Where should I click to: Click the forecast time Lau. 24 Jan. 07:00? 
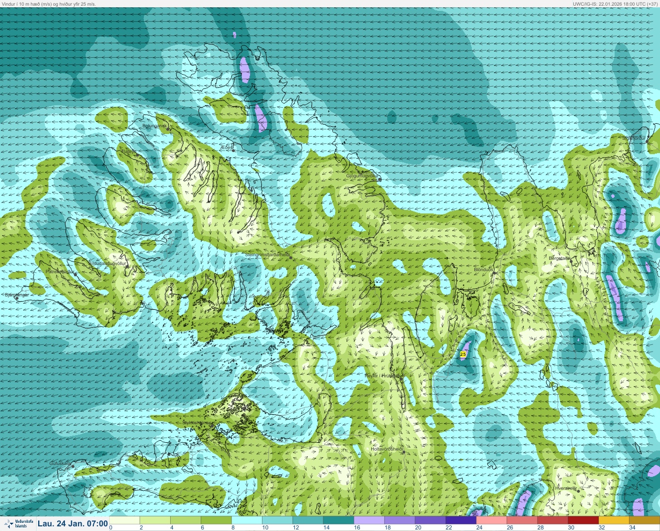[73, 524]
